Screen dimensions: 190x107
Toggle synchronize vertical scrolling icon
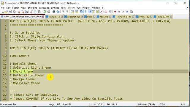[72, 12]
